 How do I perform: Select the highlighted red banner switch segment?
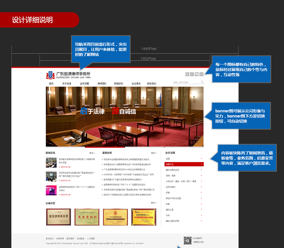(x=105, y=147)
